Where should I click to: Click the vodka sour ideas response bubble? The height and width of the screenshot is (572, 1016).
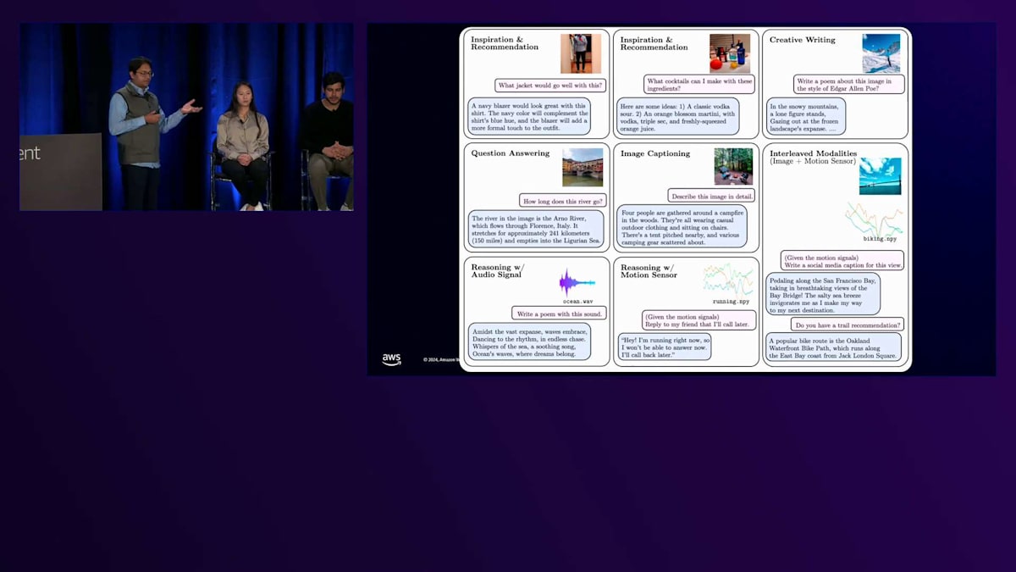click(x=677, y=117)
